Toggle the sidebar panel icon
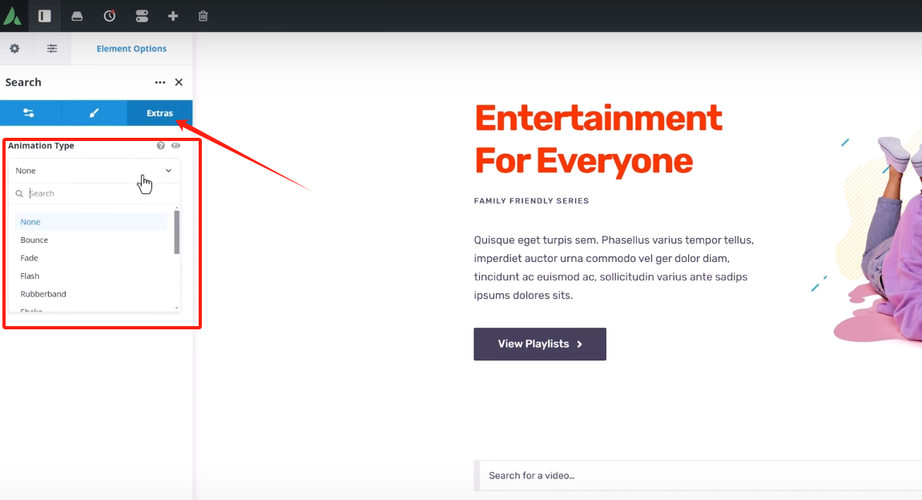This screenshot has height=500, width=922. pyautogui.click(x=45, y=16)
